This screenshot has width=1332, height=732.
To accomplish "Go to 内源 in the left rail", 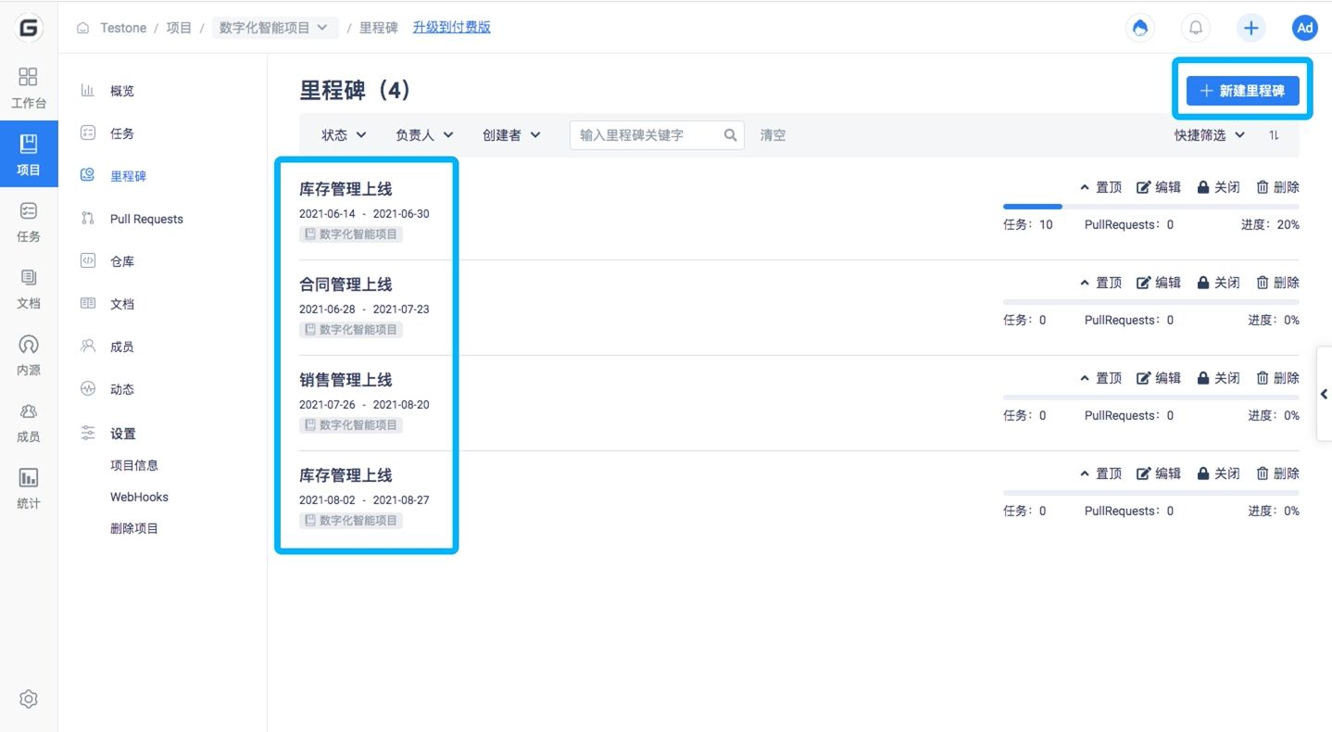I will pyautogui.click(x=29, y=356).
